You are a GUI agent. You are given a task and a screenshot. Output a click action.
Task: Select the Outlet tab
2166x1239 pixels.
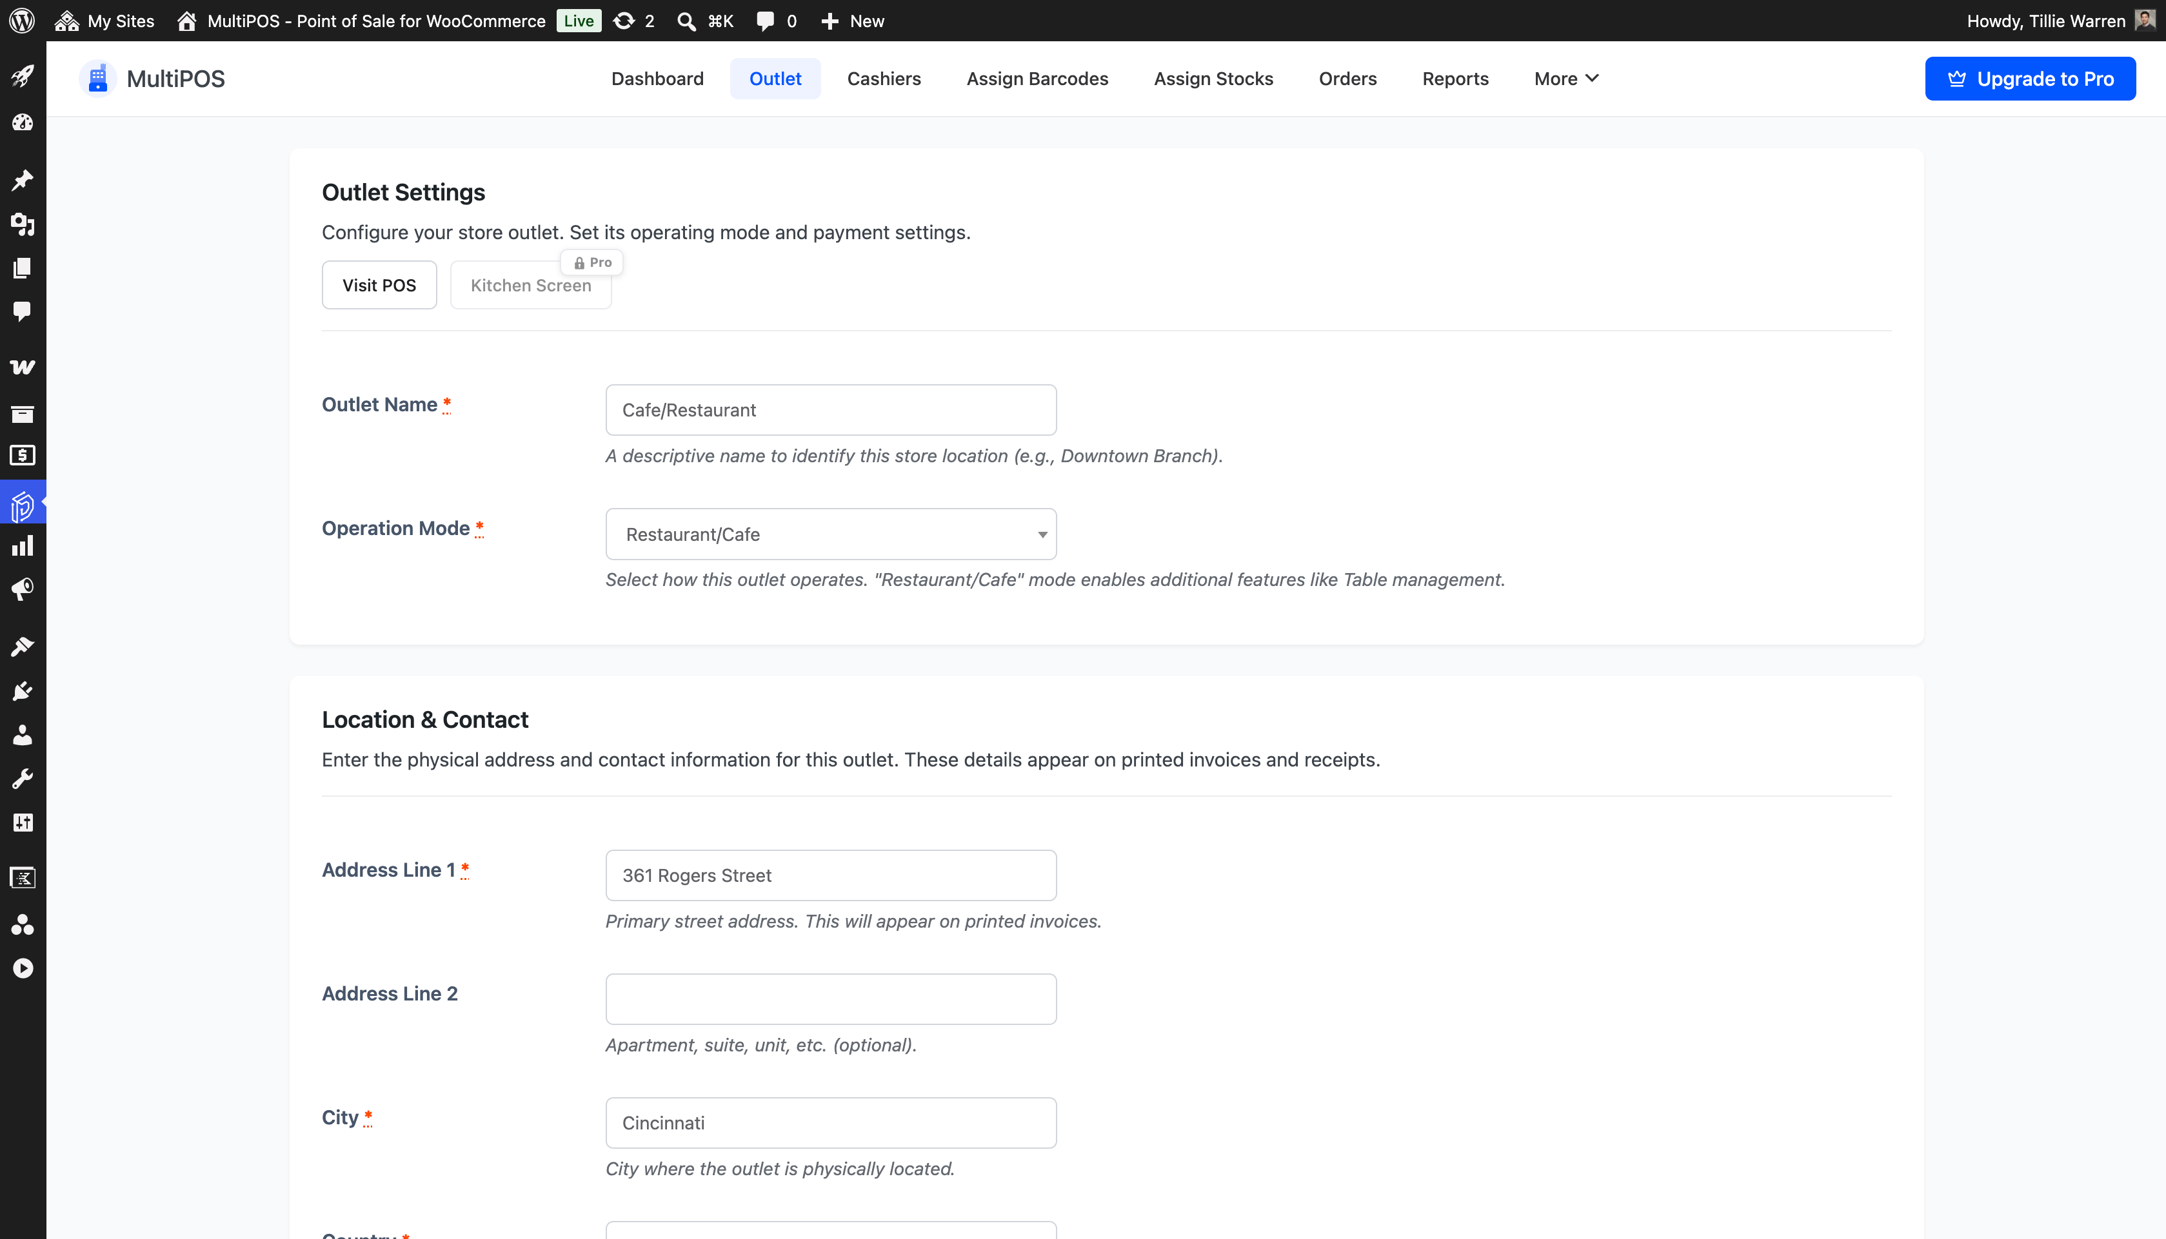pos(775,78)
